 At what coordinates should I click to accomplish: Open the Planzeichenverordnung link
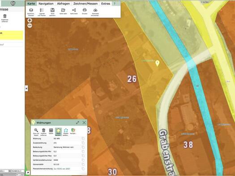tap(62, 169)
